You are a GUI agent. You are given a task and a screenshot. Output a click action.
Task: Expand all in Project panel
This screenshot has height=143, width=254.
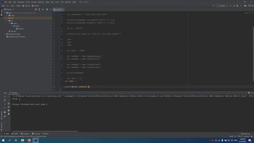coord(39,10)
